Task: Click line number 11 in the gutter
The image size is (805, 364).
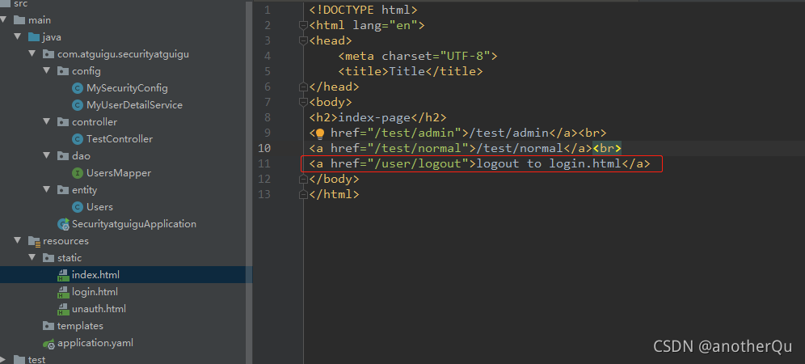Action: (265, 164)
